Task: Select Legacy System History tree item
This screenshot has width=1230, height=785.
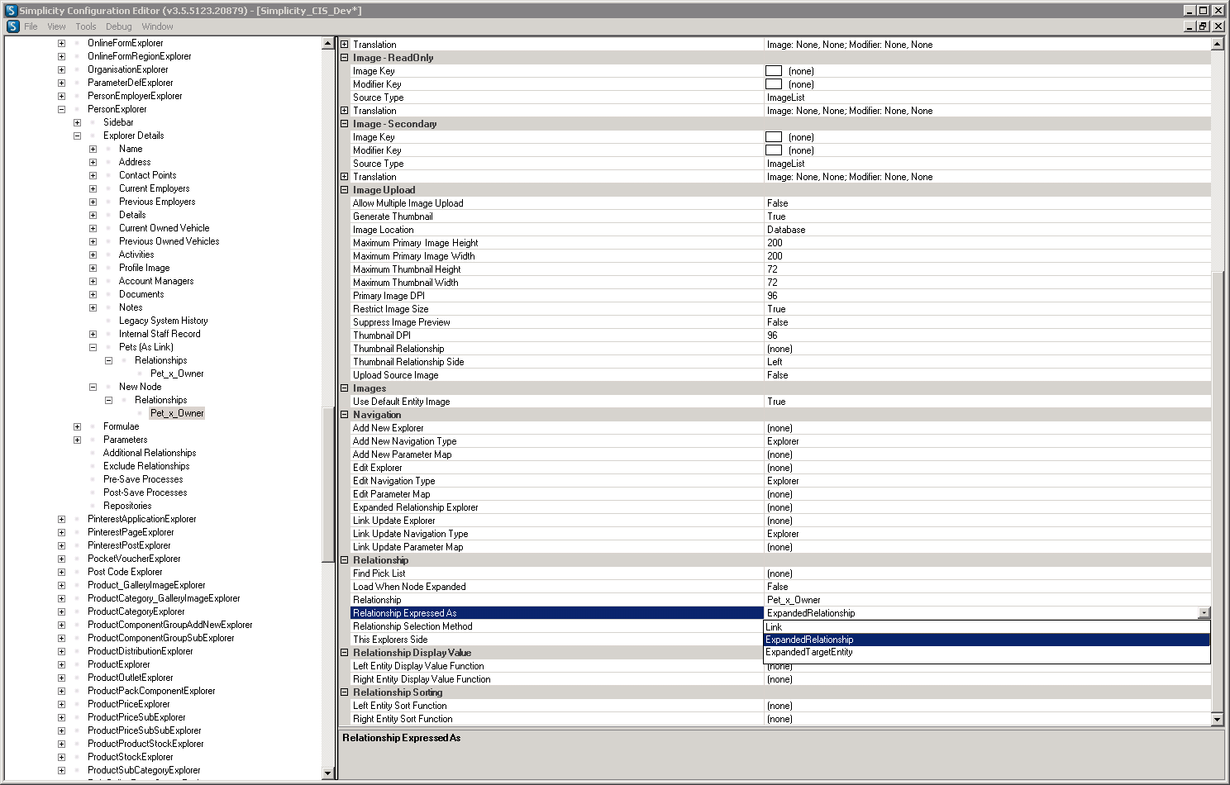Action: 163,321
